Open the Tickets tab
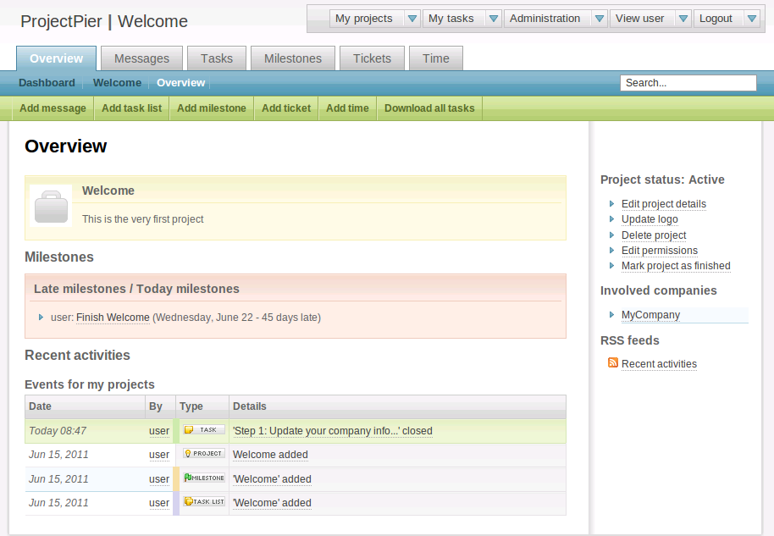This screenshot has height=536, width=774. click(373, 58)
